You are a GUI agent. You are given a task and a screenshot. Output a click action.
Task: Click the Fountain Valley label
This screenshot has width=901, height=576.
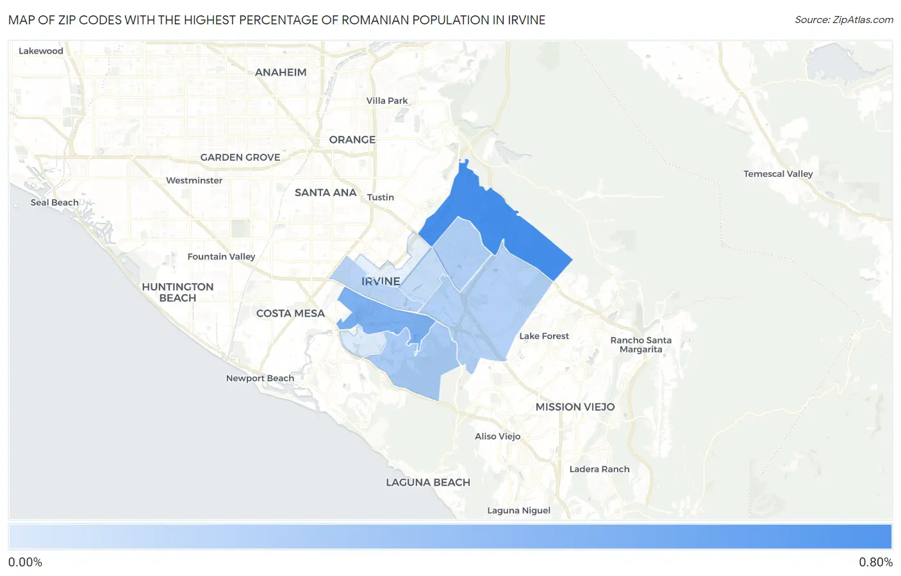pos(221,257)
